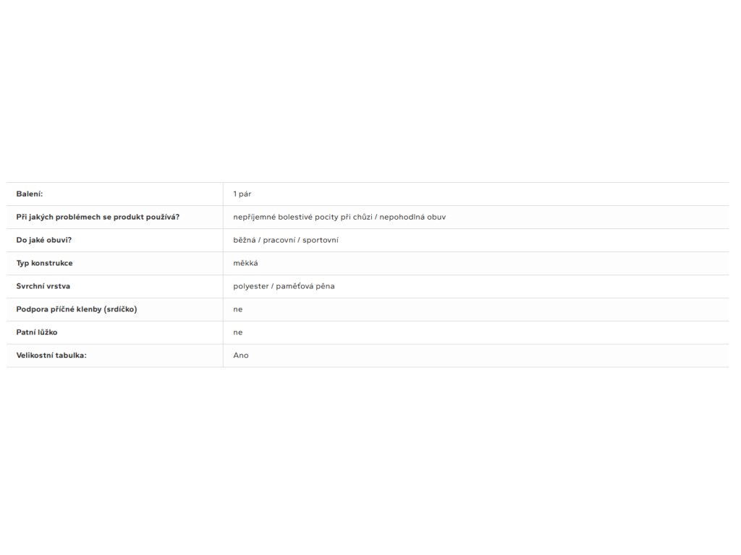
Task: Click the word "polyester" in the table
Action: coord(250,286)
